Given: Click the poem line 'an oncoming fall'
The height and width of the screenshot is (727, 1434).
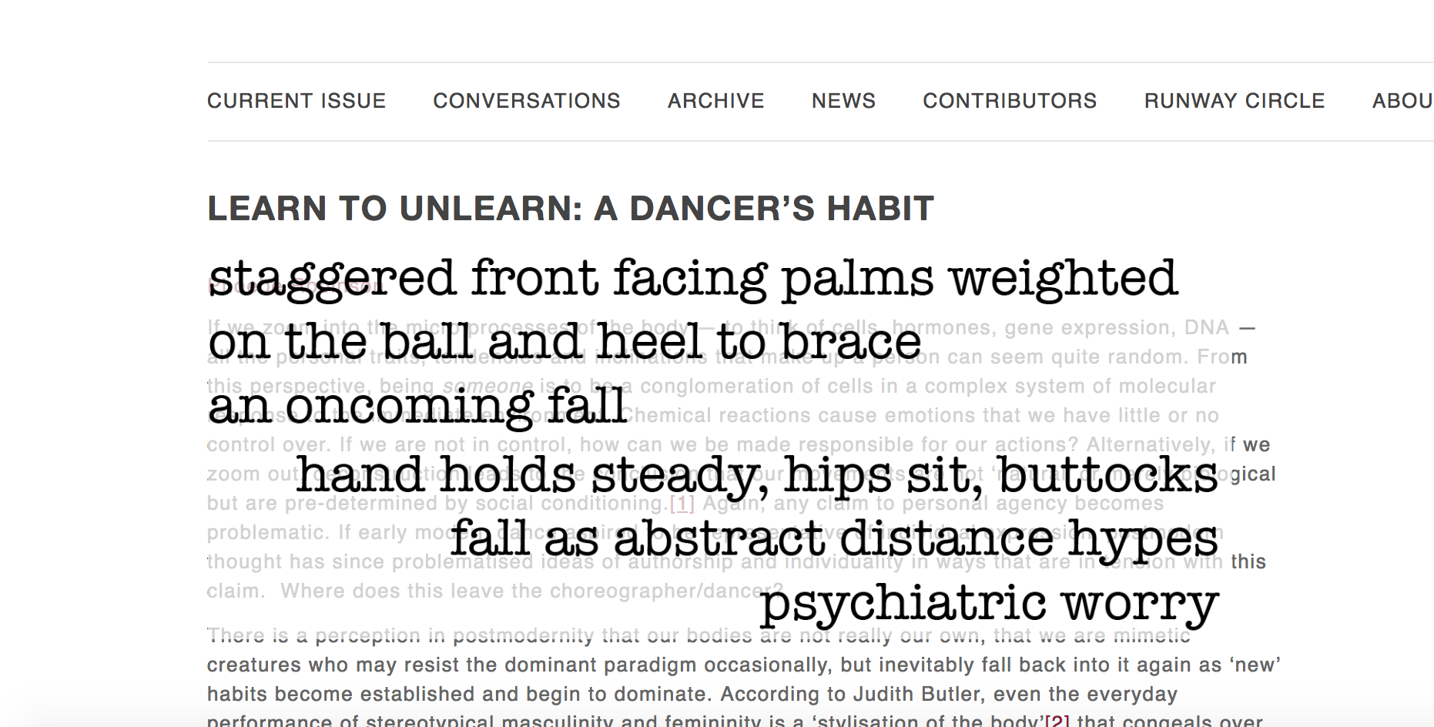Looking at the screenshot, I should pos(417,406).
